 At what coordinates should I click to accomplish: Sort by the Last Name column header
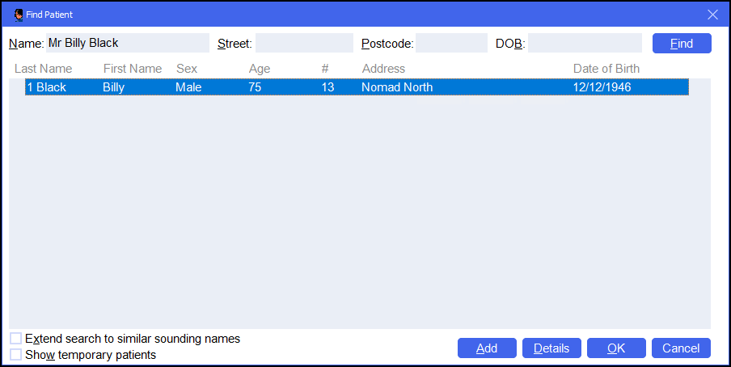[43, 69]
